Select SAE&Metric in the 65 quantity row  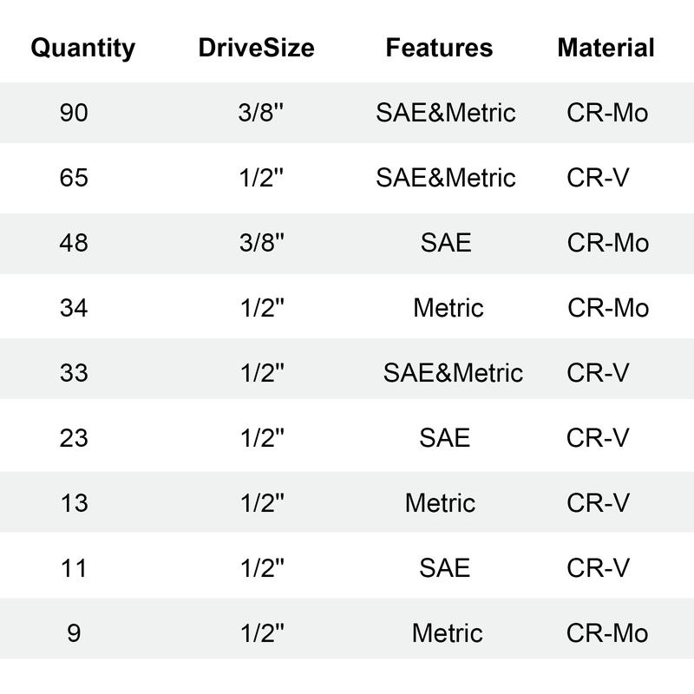click(446, 178)
